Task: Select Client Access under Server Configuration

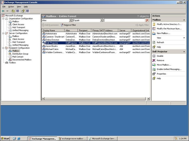Action: pos(18,39)
